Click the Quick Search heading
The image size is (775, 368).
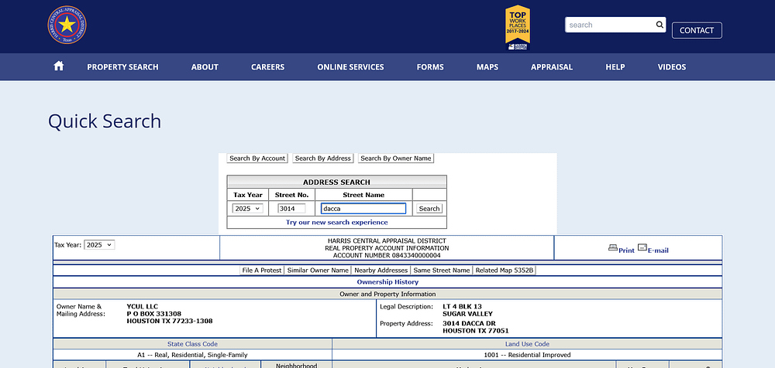point(105,121)
